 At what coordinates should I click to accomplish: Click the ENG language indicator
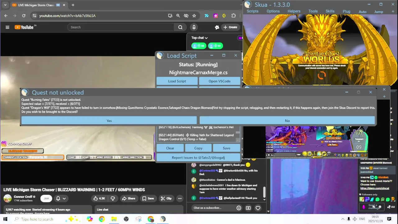[x=362, y=219]
